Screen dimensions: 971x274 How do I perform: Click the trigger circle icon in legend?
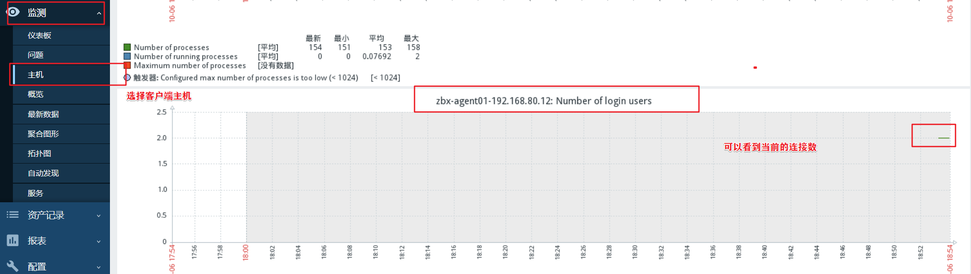click(127, 77)
